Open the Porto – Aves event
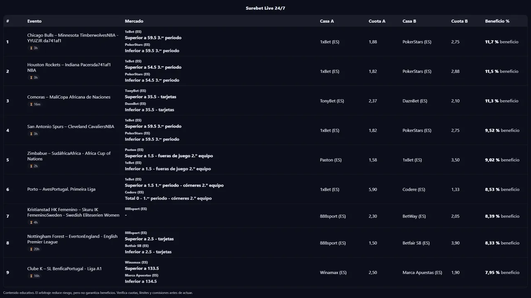The width and height of the screenshot is (531, 298). (x=61, y=189)
